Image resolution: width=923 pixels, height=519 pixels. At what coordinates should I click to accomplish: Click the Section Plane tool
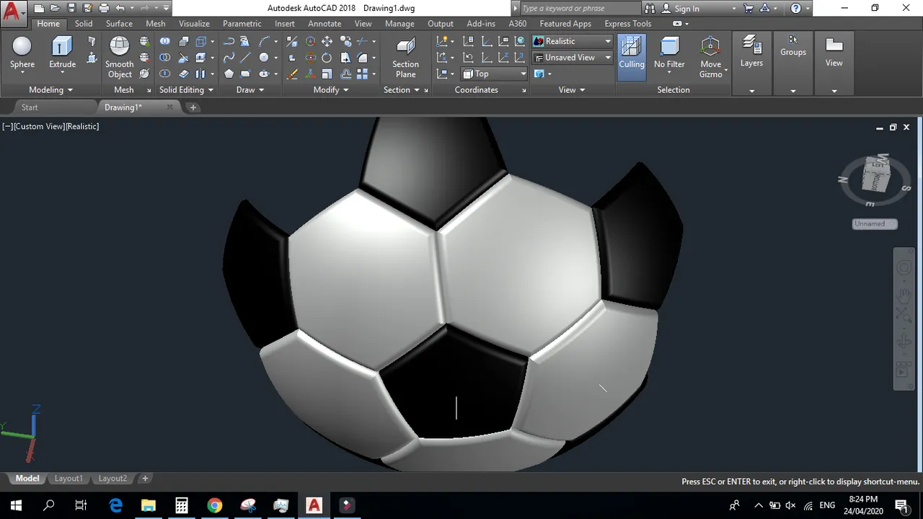pos(405,56)
